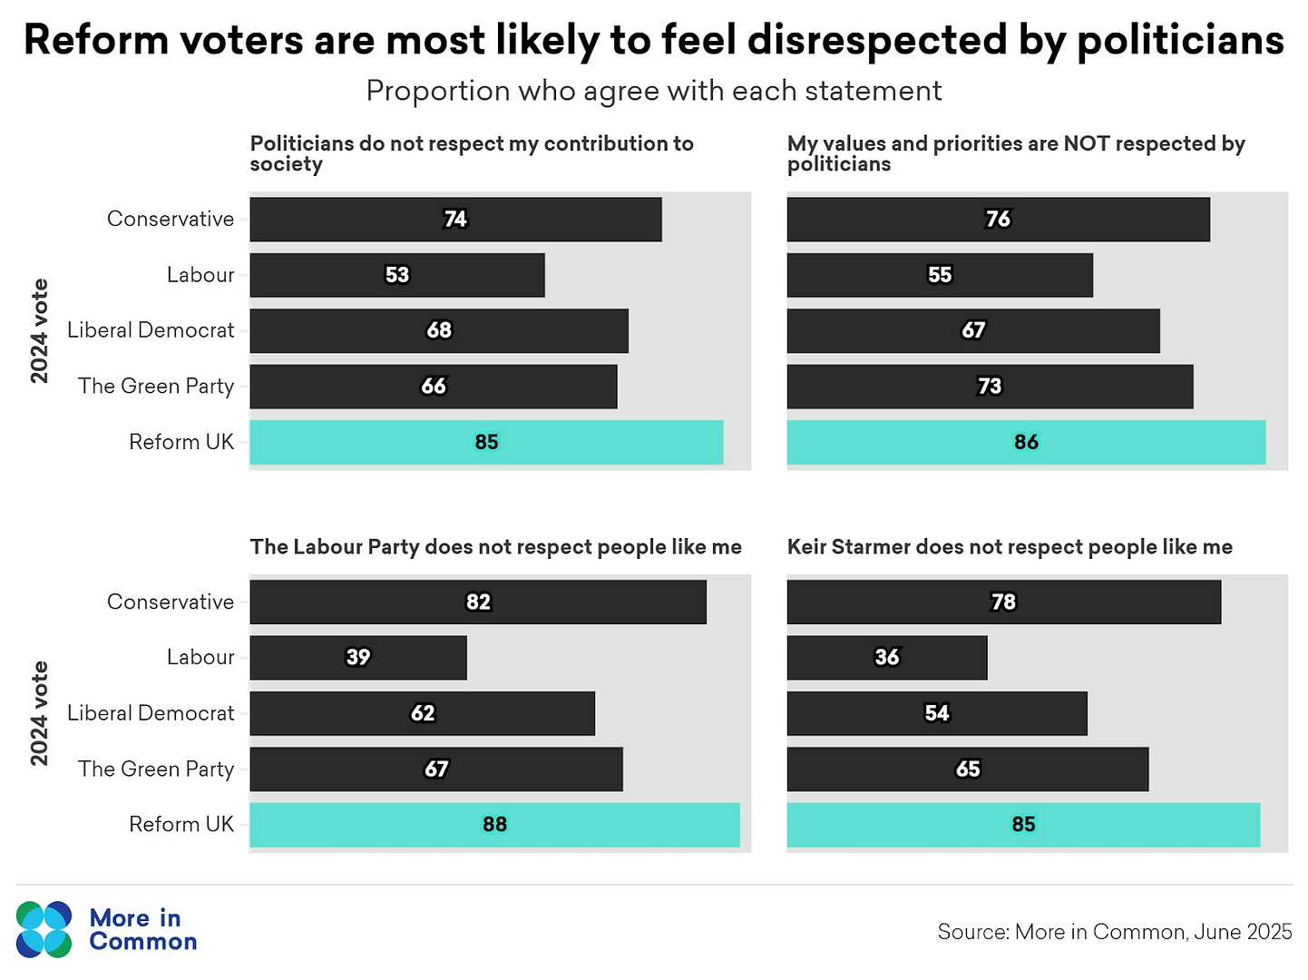This screenshot has height=980, width=1308.
Task: Select the Reform UK 86 bar in values chart
Action: click(1025, 442)
